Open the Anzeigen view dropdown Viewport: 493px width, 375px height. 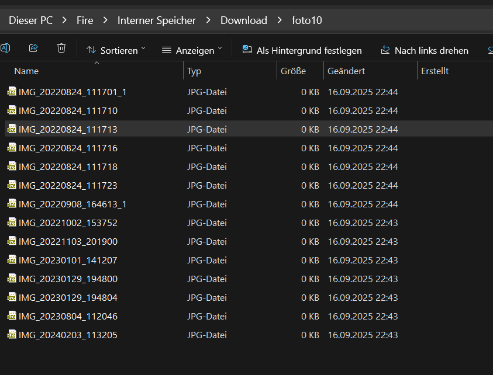click(x=192, y=50)
